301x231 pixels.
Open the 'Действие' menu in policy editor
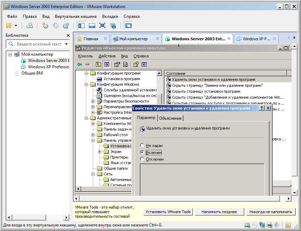tap(107, 56)
